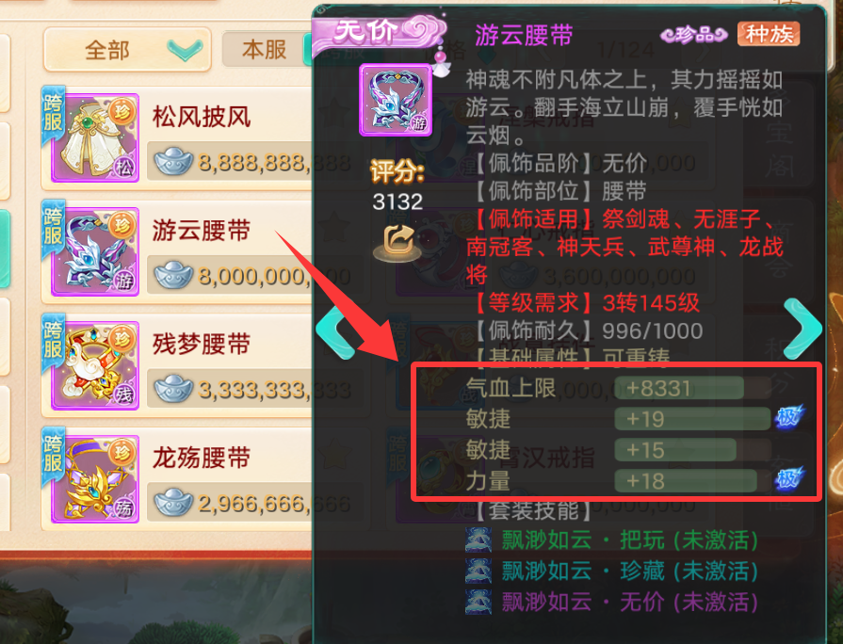
Task: Click 飘渺如云·把玩 set skill icon
Action: (478, 539)
